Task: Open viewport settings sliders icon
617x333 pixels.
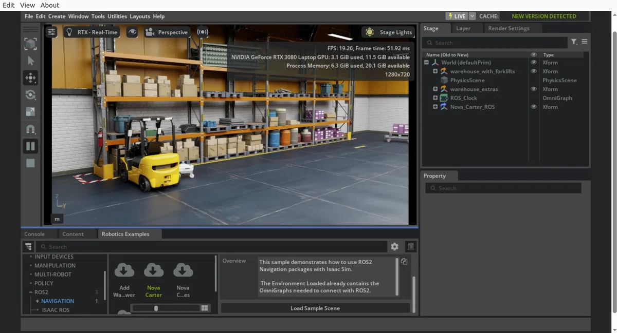Action: tap(52, 32)
